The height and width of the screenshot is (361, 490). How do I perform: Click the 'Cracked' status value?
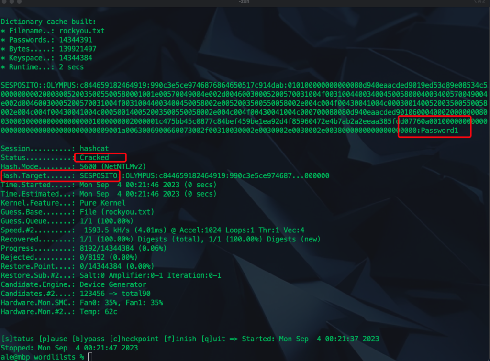pos(94,157)
